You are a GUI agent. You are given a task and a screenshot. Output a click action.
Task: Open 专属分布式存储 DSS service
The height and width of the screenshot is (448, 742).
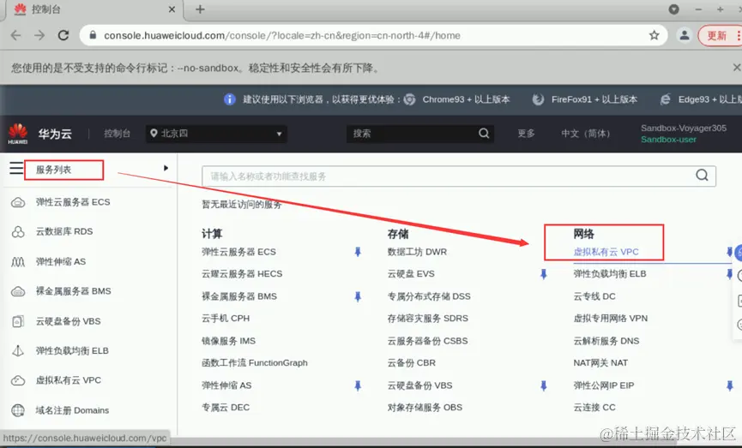click(x=429, y=296)
